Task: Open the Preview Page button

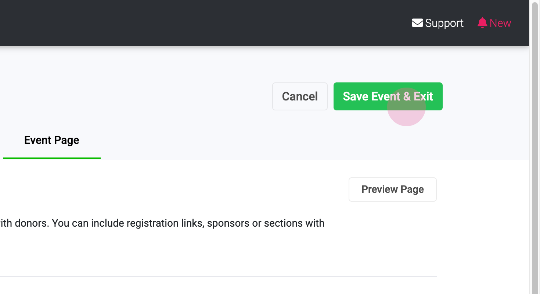Action: click(x=392, y=189)
